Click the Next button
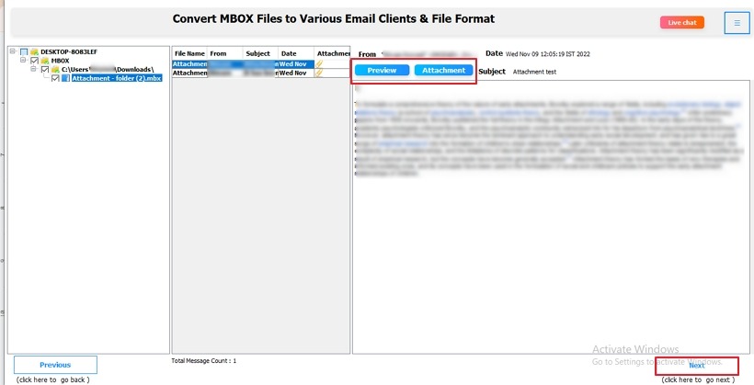 [697, 366]
